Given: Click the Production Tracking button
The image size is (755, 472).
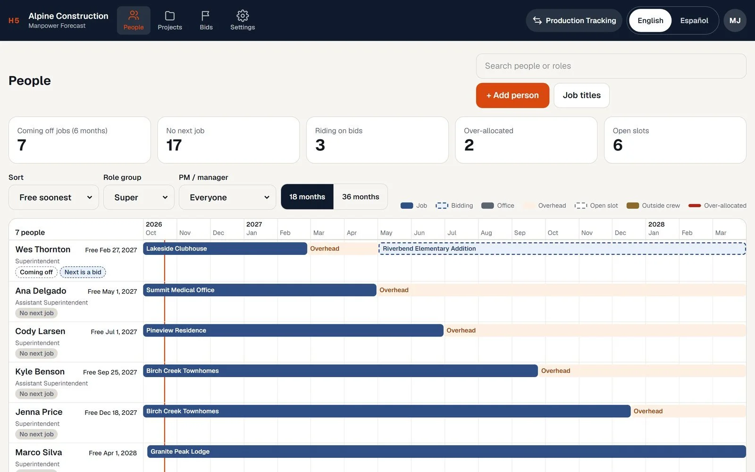Looking at the screenshot, I should tap(574, 20).
